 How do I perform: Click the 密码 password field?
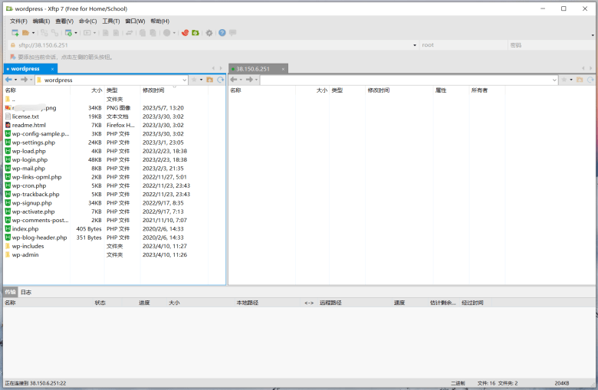tap(550, 45)
